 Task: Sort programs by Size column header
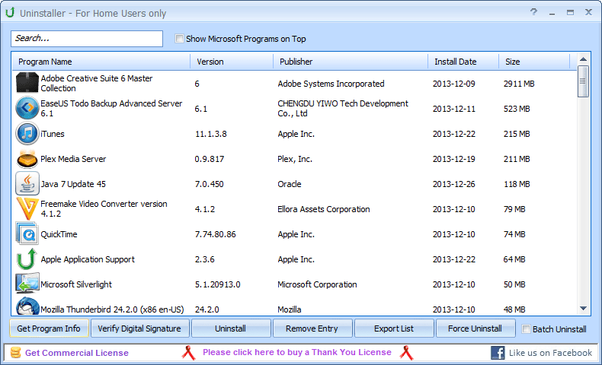pyautogui.click(x=533, y=62)
